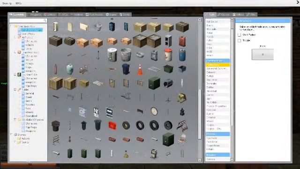Pick the thin red gas canister prop
300x169 pixels.
pyautogui.click(x=56, y=69)
